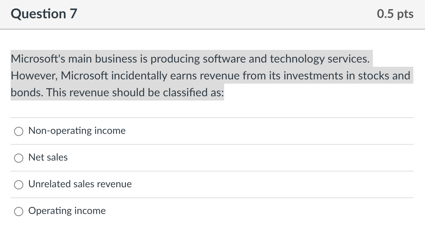This screenshot has width=425, height=234.
Task: Click the circle next to Operating income
Action: pos(19,211)
